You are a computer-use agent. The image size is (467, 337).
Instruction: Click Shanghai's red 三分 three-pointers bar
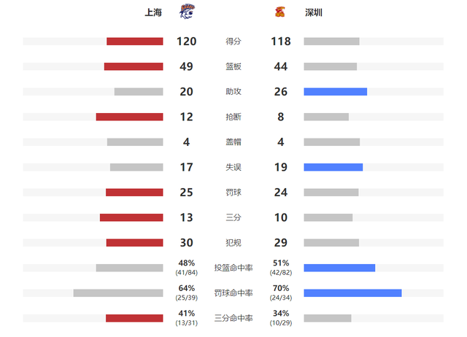131,217
